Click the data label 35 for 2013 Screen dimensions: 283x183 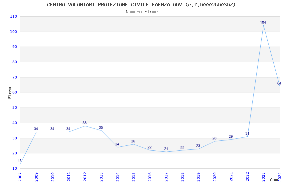[x=101, y=127]
